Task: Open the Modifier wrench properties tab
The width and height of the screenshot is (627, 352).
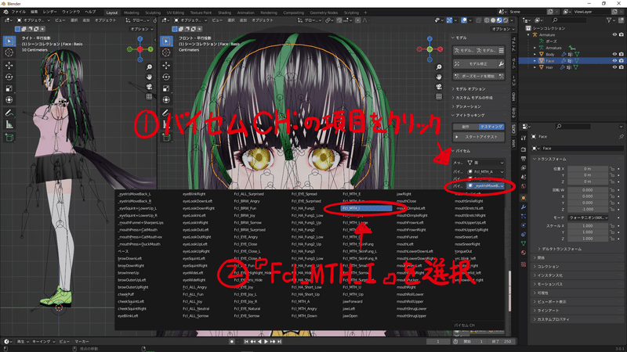Action: tap(524, 207)
